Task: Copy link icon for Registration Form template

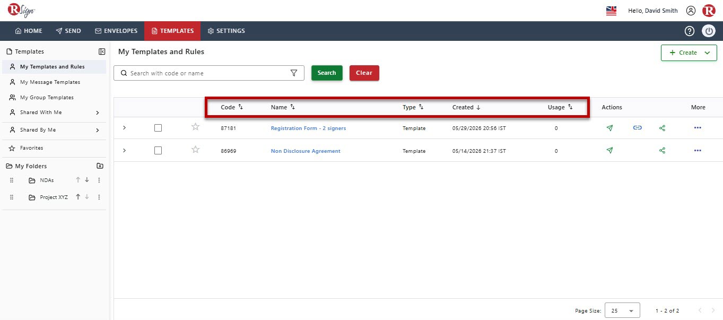Action: pos(637,128)
